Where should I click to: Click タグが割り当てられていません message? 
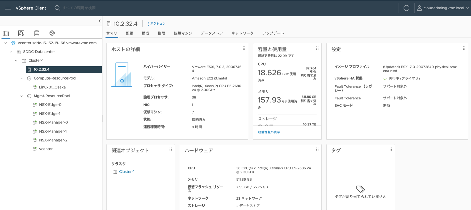tap(360, 197)
